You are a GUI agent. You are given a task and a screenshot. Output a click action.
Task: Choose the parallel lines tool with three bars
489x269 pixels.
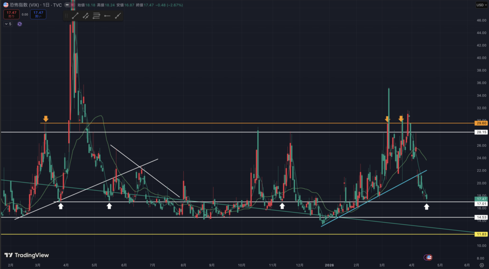tap(96, 16)
